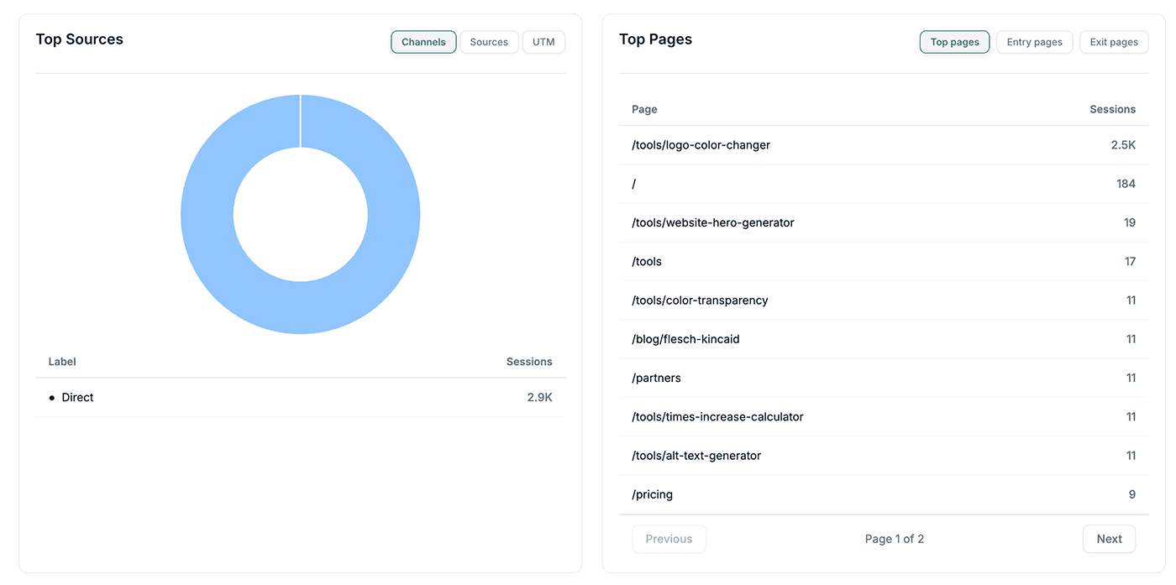
Task: Click the 9 sessions value for /pricing
Action: [x=1132, y=494]
